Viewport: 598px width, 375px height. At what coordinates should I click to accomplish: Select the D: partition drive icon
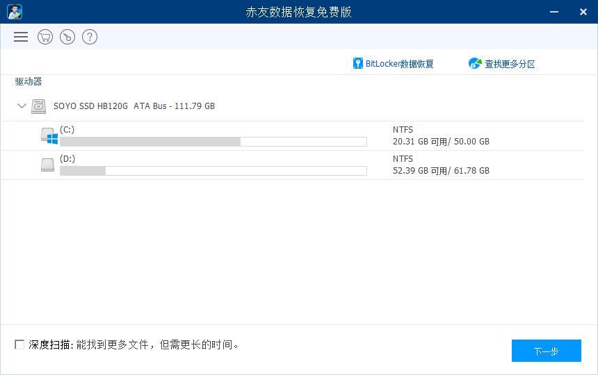[x=47, y=165]
